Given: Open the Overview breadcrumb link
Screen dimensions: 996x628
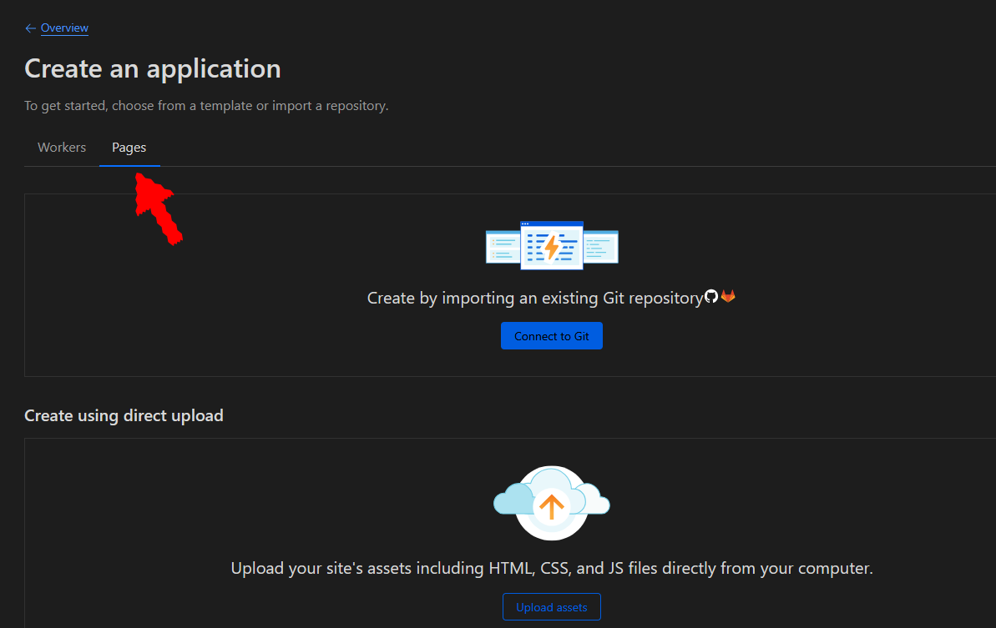Looking at the screenshot, I should click(64, 28).
